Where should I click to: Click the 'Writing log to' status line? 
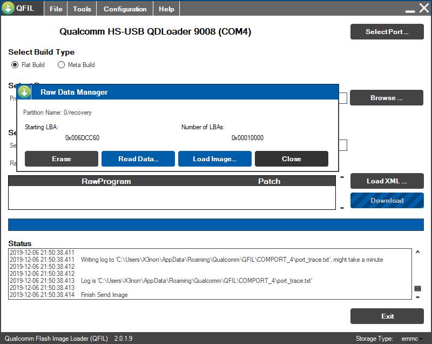pos(232,260)
